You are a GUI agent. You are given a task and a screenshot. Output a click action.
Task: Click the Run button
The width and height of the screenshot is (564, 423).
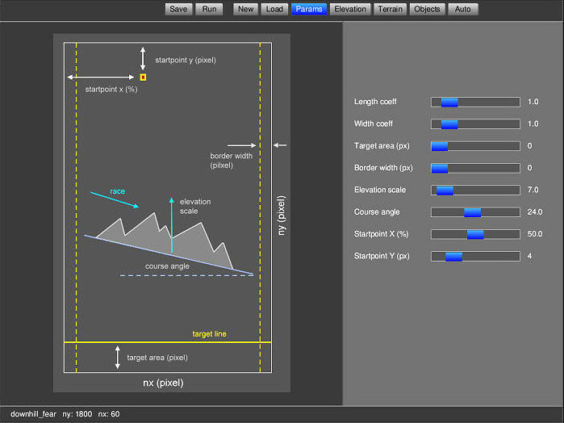click(x=209, y=9)
